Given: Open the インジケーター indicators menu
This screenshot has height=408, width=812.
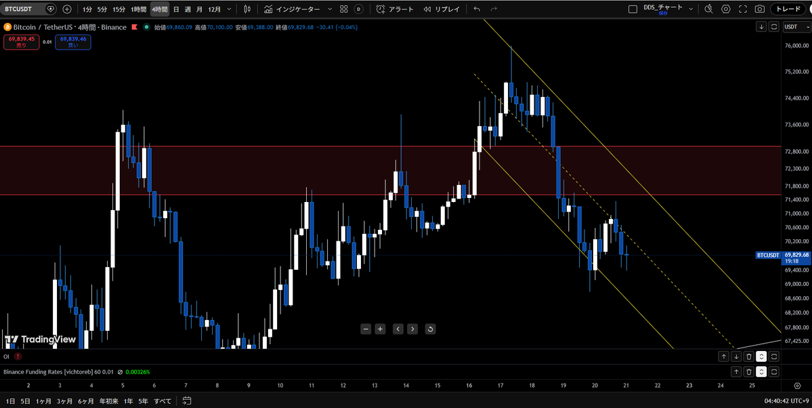Looking at the screenshot, I should [292, 9].
